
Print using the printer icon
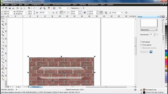tap(13, 8)
